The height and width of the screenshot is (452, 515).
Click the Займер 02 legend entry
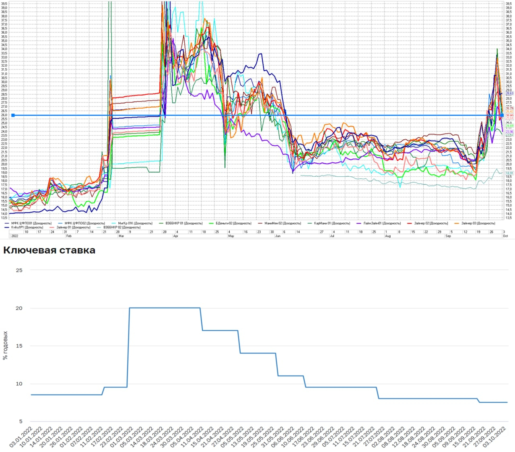[x=428, y=223]
